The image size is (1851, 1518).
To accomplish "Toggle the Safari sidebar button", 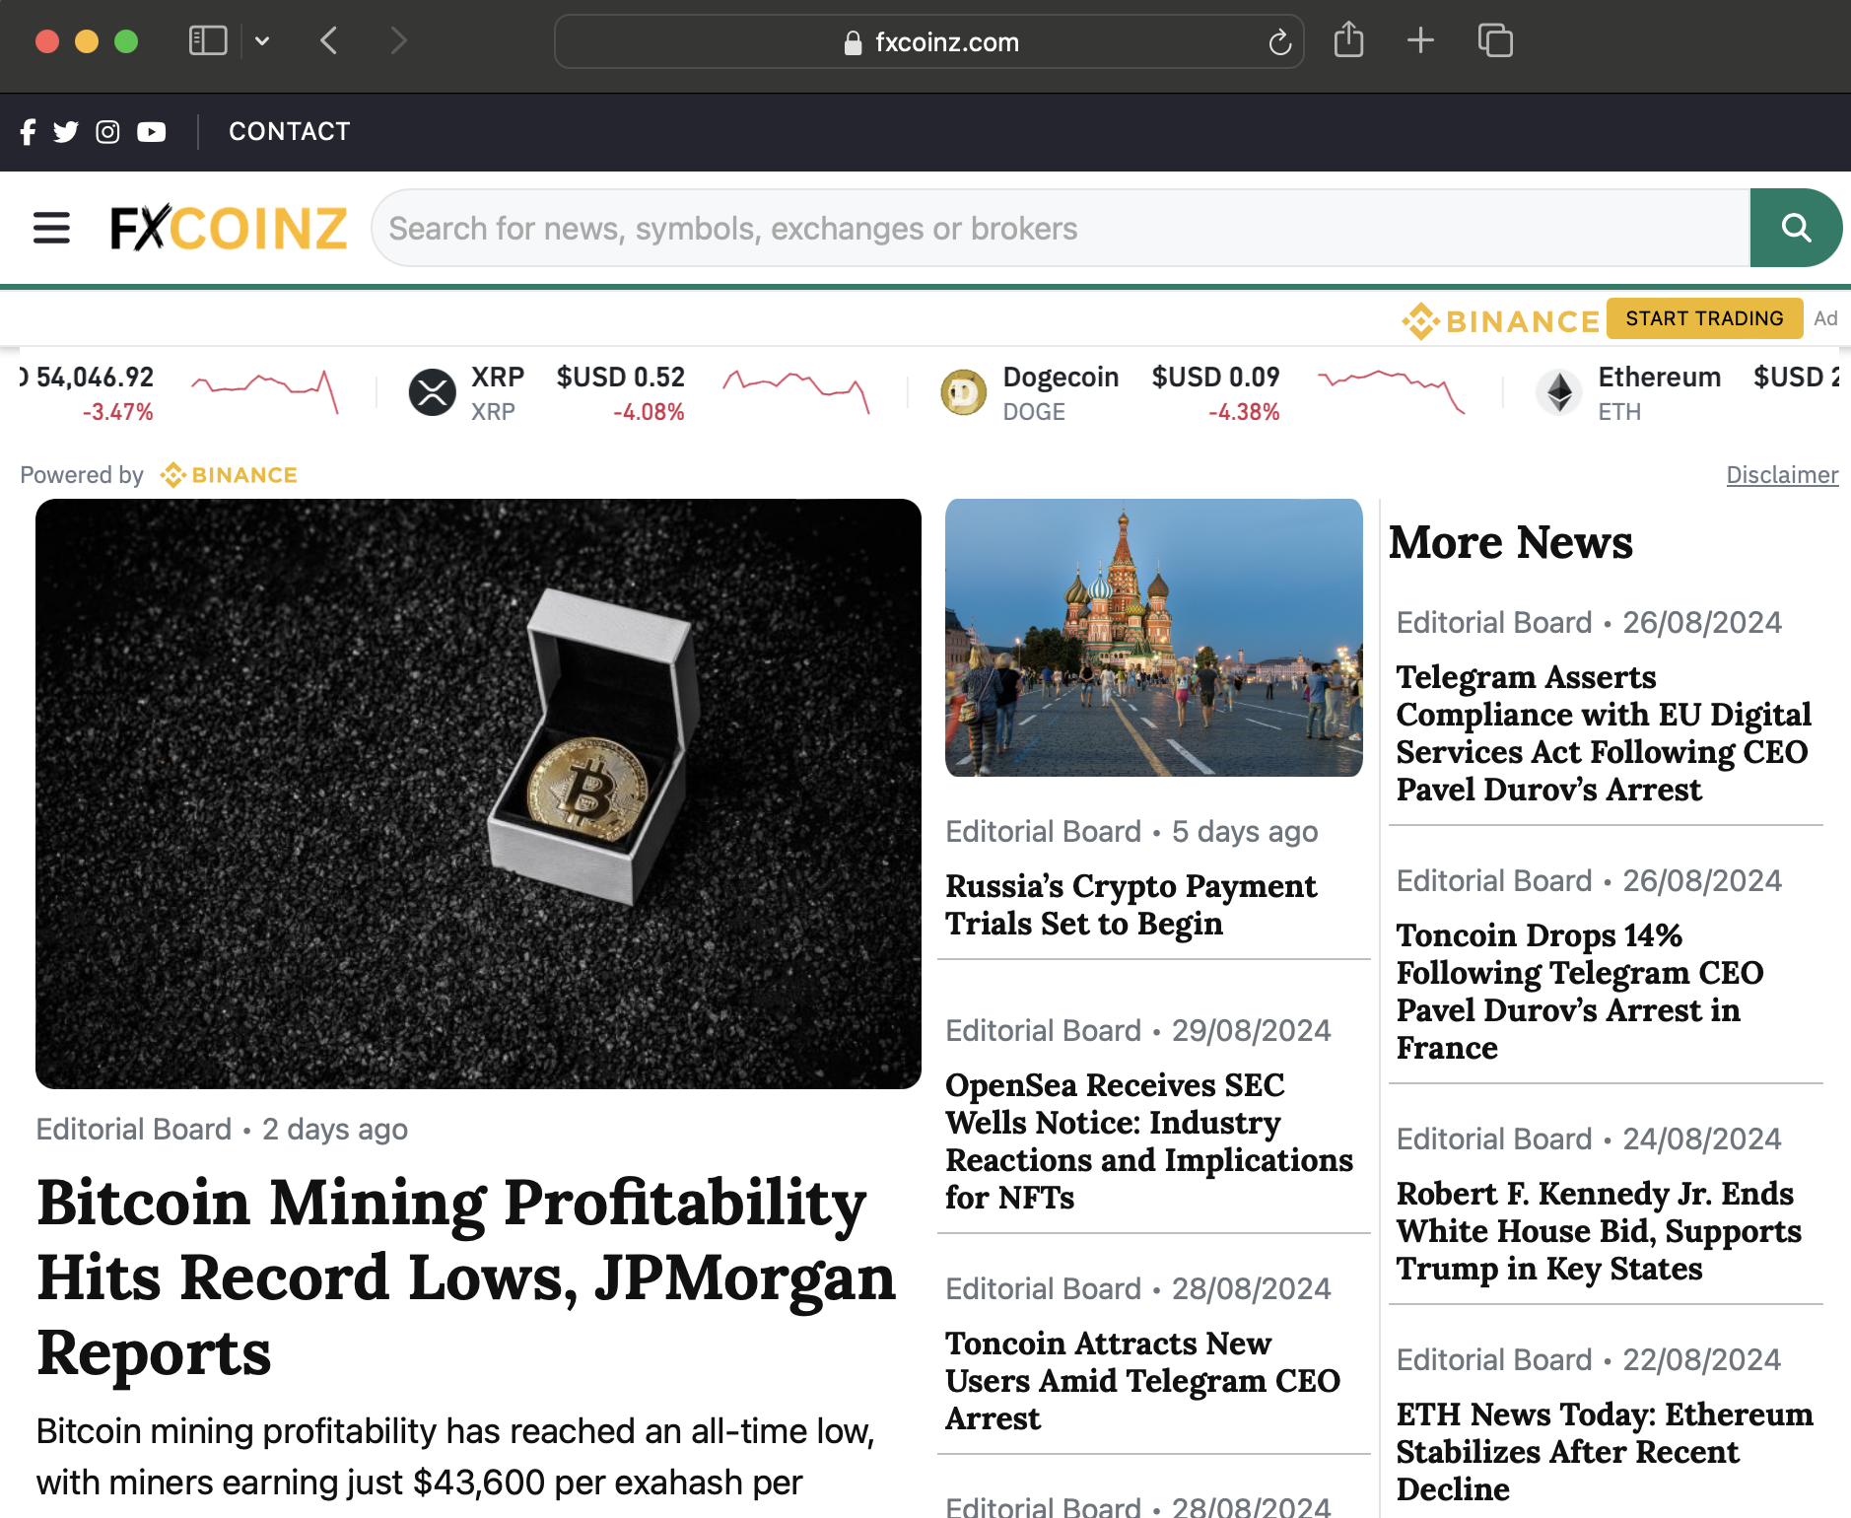I will pos(208,40).
